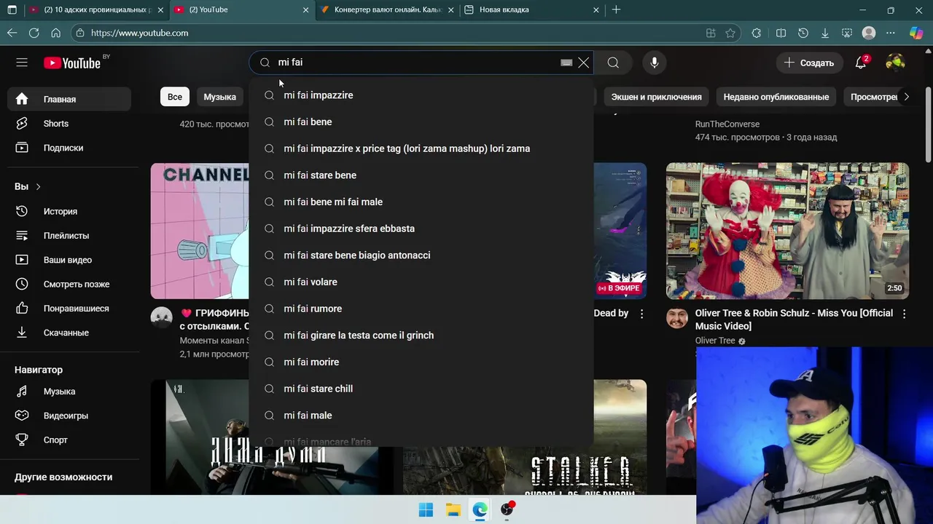This screenshot has width=933, height=524.
Task: Open the S.T.A.L.K.E.R. video thumbnail
Action: click(525, 437)
